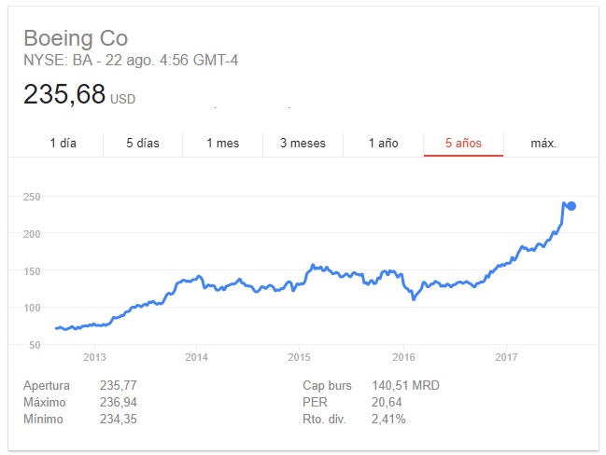Click the active 5 años tab

(x=462, y=143)
